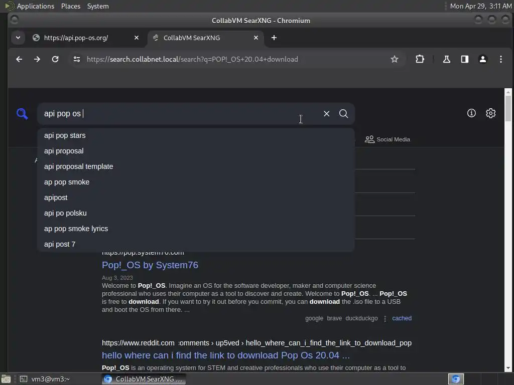Click the 'duckduckgo' engine label
514x385 pixels.
(x=361, y=318)
